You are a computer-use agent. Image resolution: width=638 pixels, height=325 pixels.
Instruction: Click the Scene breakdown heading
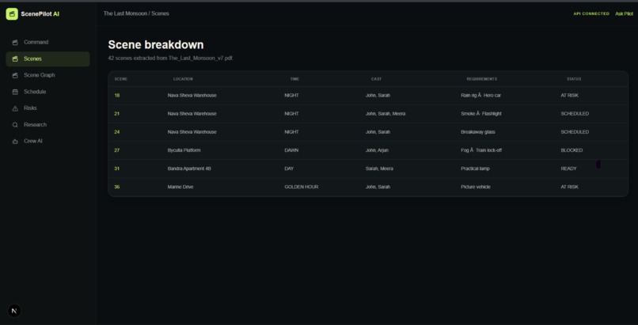tap(156, 45)
